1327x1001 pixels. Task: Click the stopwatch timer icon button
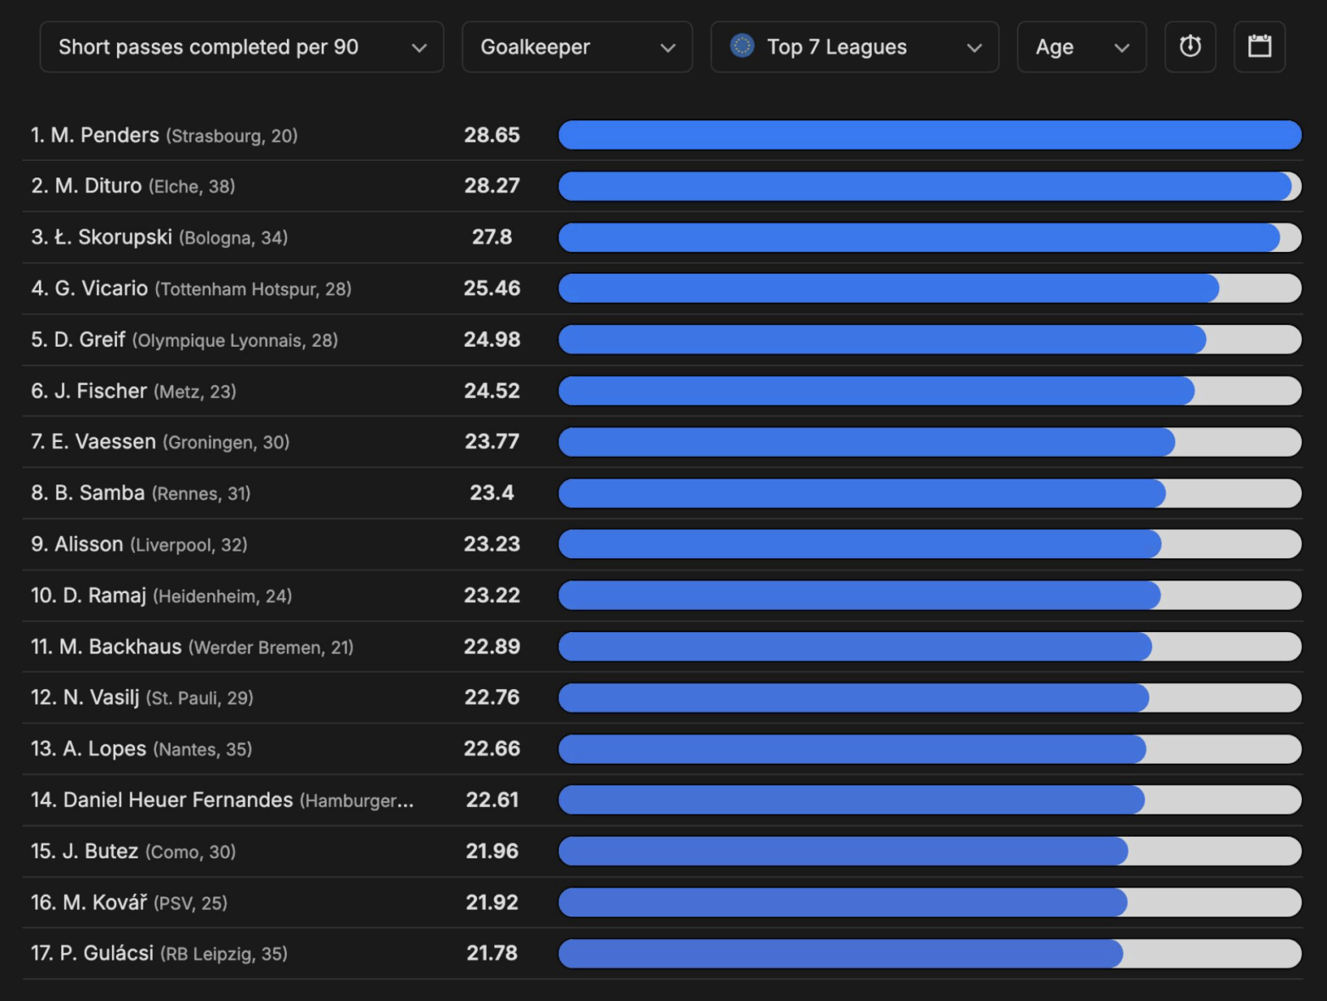[1189, 46]
